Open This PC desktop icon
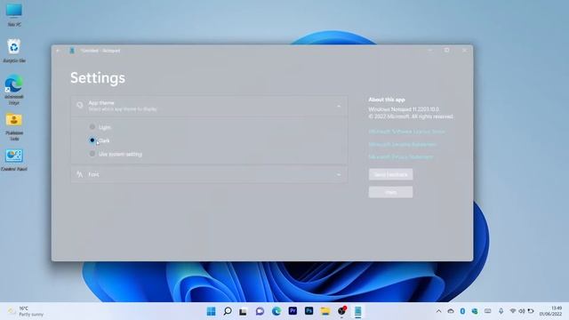This screenshot has height=320, width=569. 14,14
